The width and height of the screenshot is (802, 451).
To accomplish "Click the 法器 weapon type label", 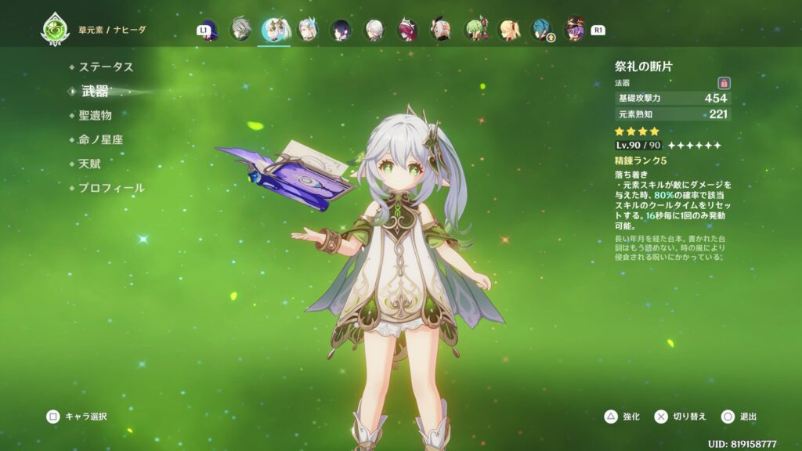I will [622, 83].
